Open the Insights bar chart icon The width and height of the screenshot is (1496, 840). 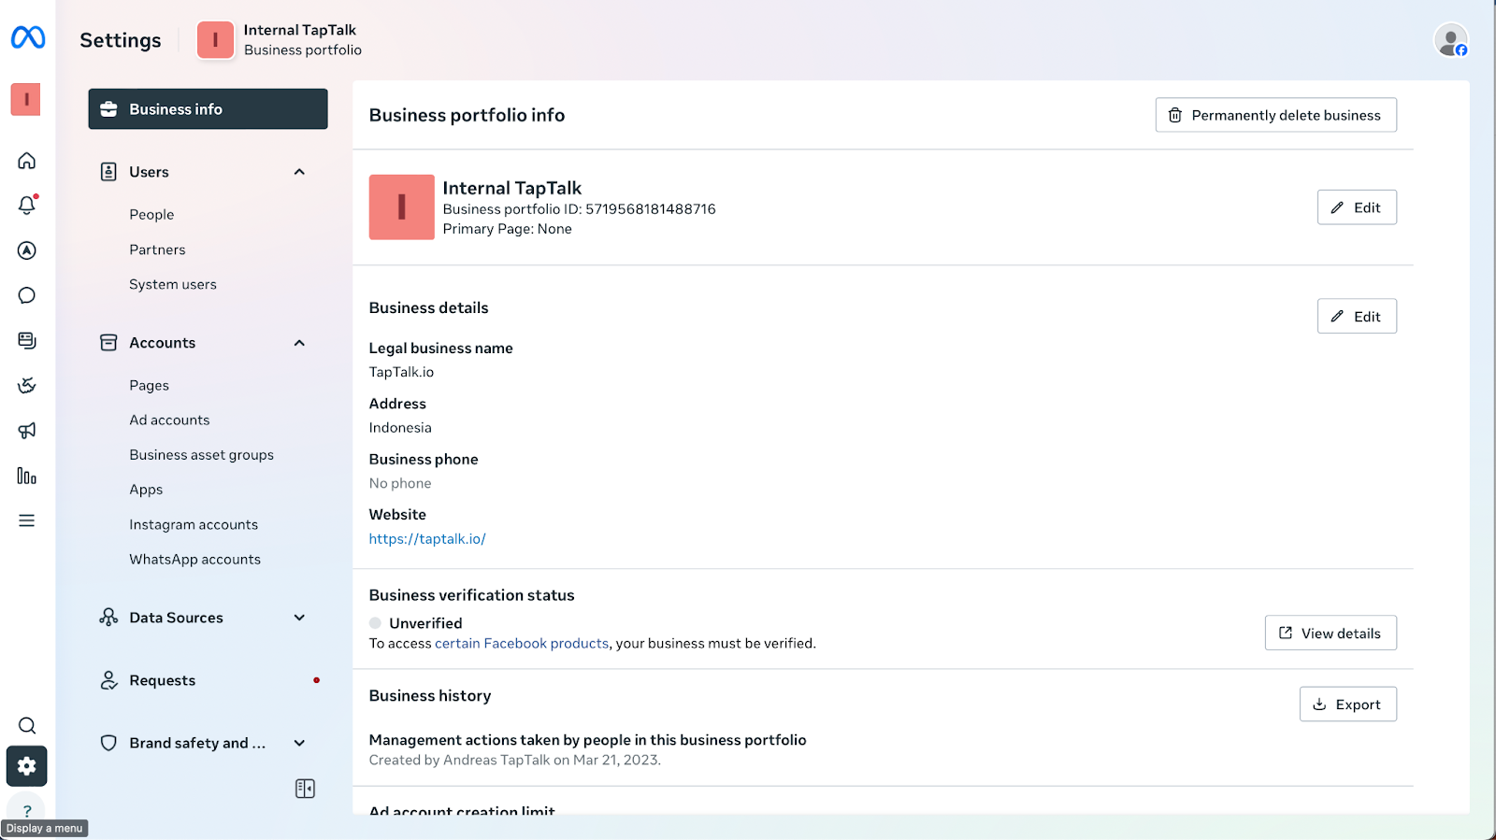pos(27,476)
